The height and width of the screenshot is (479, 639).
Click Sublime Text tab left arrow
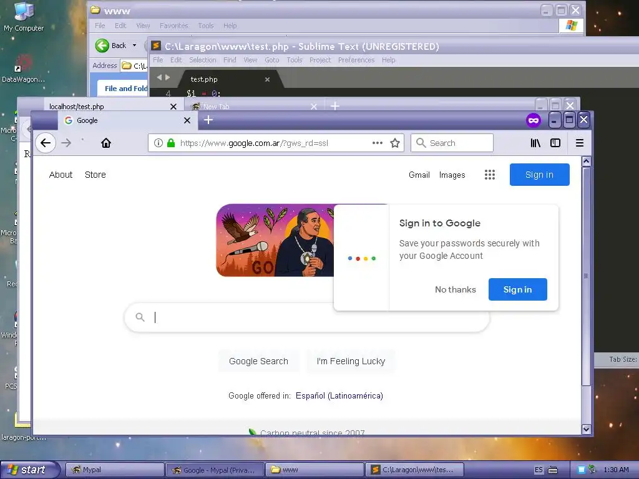click(159, 77)
